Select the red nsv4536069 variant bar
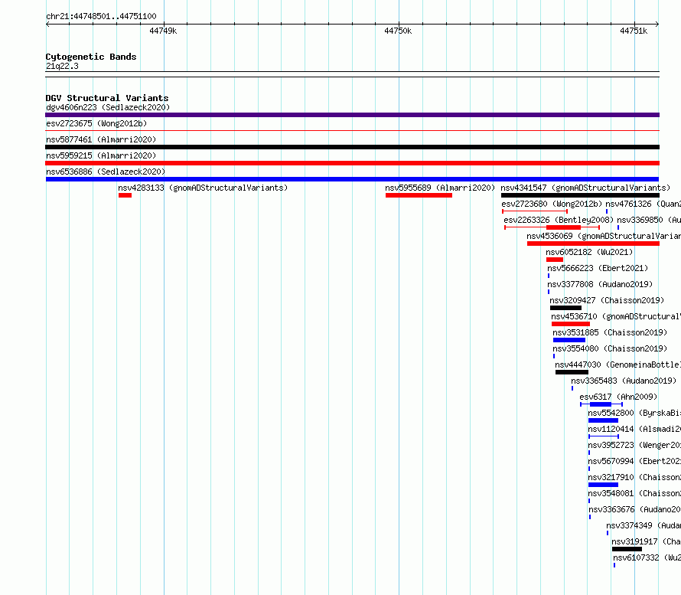The image size is (681, 595). 593,244
